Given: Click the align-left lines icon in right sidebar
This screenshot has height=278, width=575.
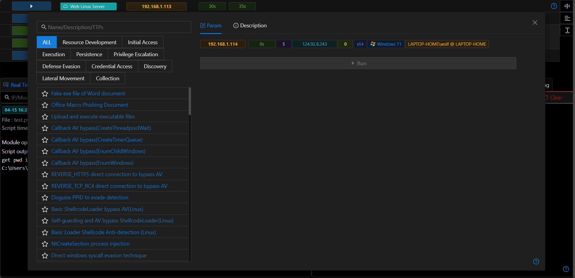Looking at the screenshot, I should coord(567,18).
